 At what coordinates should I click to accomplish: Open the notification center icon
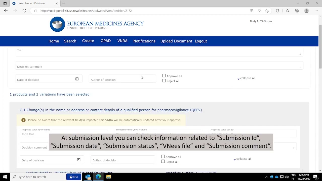pyautogui.click(x=315, y=177)
